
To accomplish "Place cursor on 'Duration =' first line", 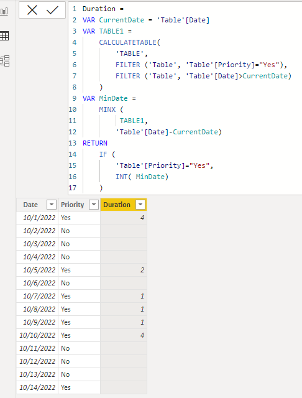I will (x=103, y=9).
